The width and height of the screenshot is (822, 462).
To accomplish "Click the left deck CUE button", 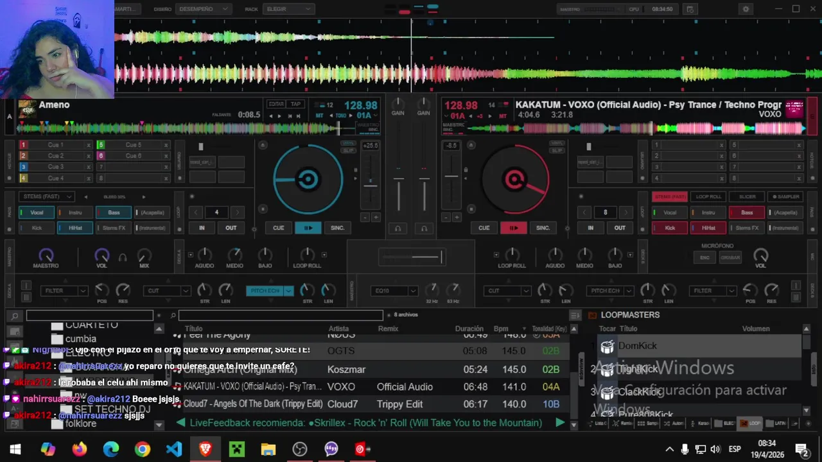I will 278,228.
